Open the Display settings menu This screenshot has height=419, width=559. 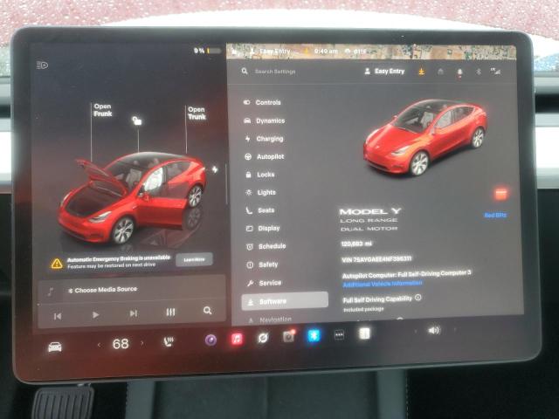point(263,228)
